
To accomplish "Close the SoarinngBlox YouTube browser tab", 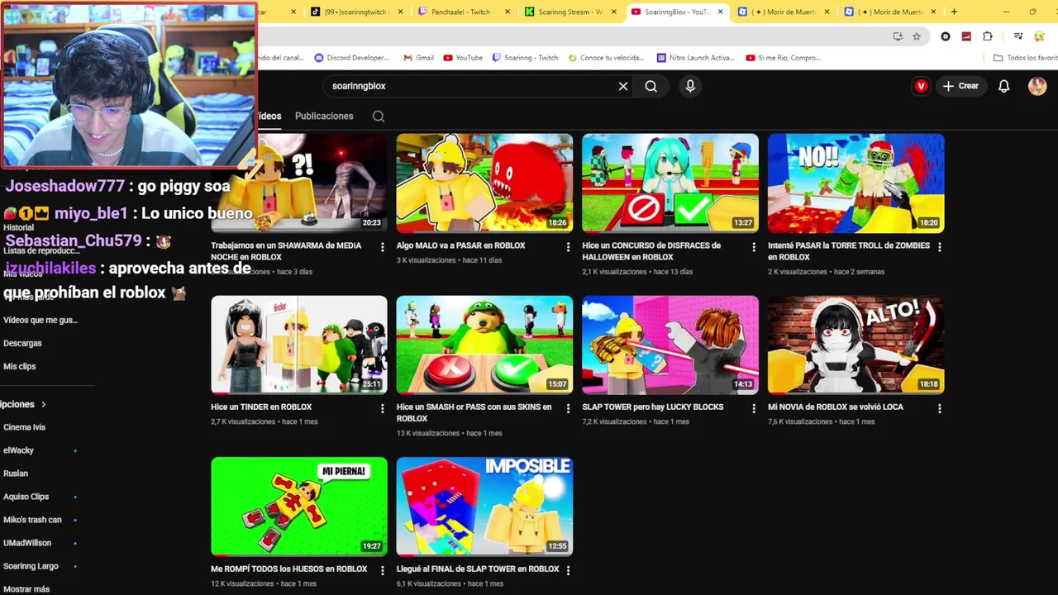I will point(721,12).
